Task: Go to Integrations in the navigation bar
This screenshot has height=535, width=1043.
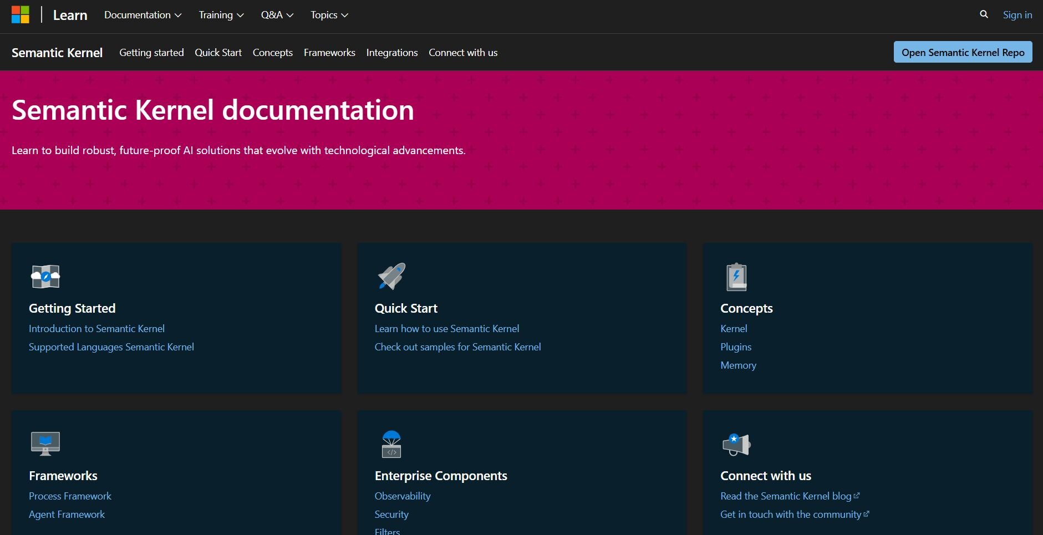Action: coord(391,53)
